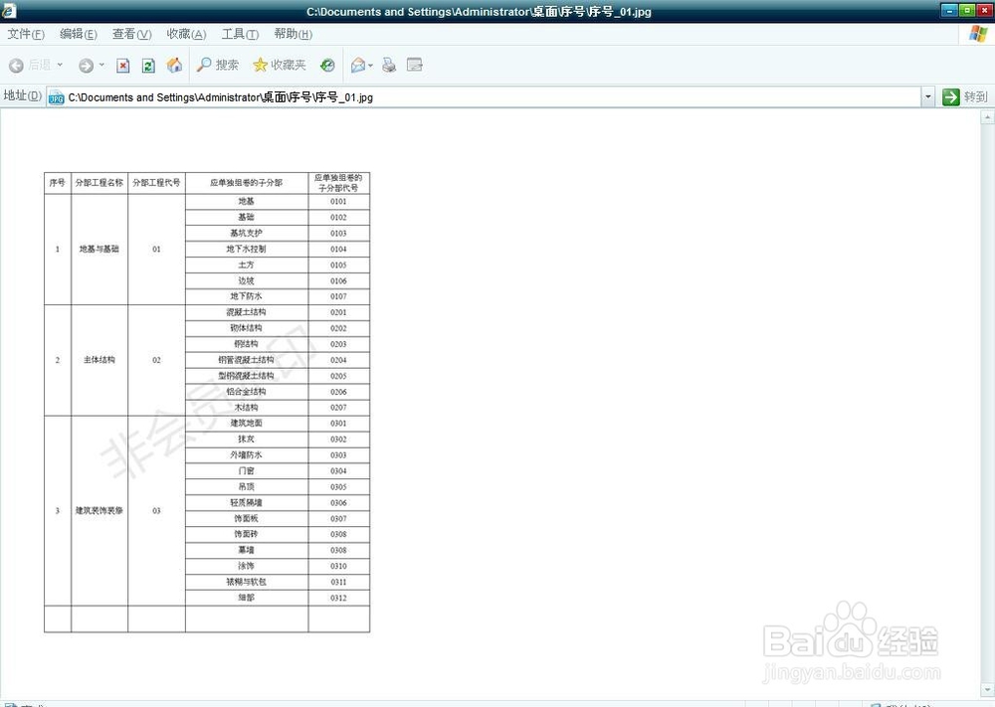Click the Back navigation arrow icon
The image size is (995, 707).
tap(16, 66)
